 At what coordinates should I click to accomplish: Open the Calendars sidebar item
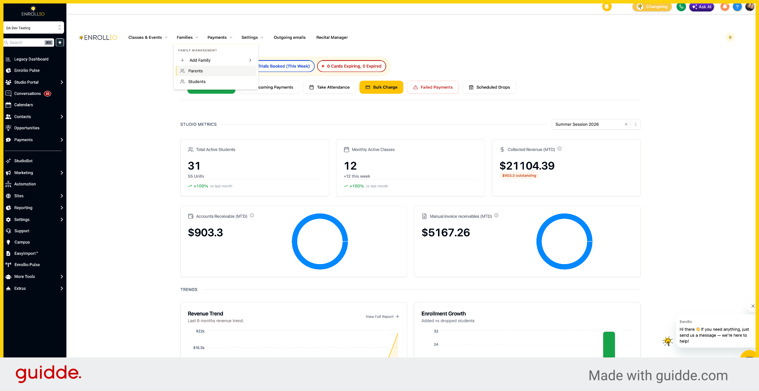click(x=23, y=105)
